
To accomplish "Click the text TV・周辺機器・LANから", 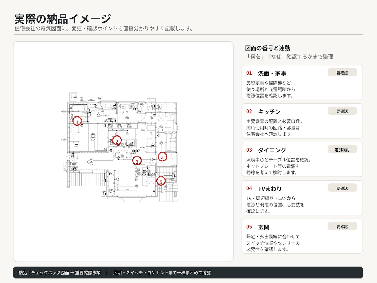I will click(271, 198).
